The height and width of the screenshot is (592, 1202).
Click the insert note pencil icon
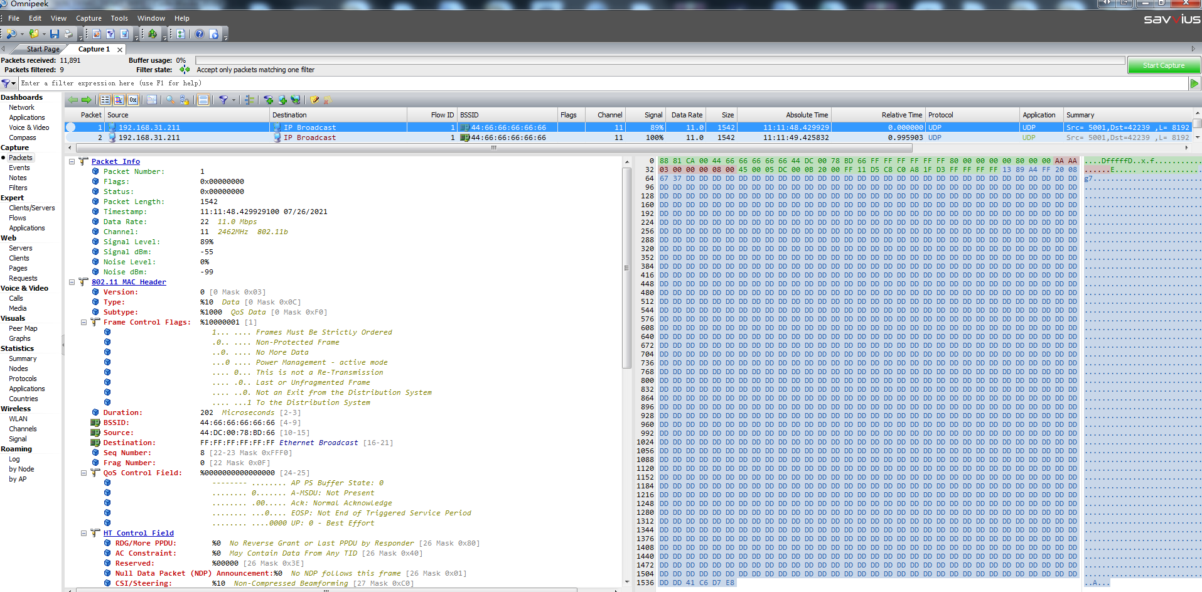point(315,100)
